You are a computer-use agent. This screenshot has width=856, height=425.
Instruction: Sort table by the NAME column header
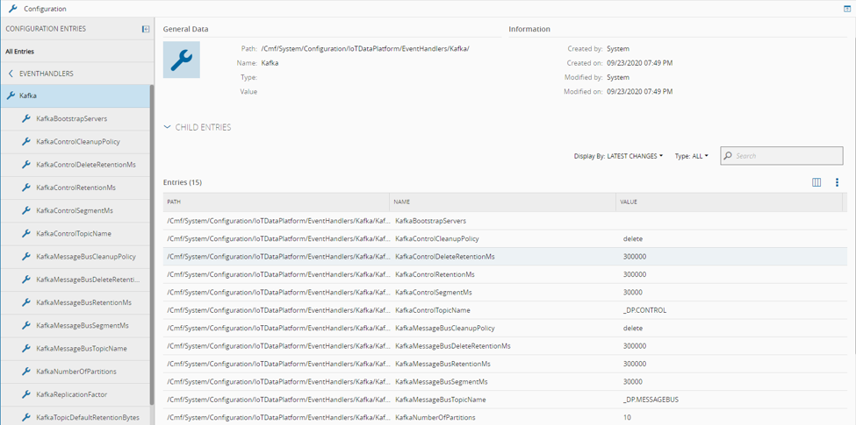(401, 202)
